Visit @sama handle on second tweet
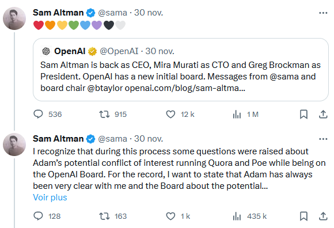This screenshot has height=228, width=334. (112, 139)
